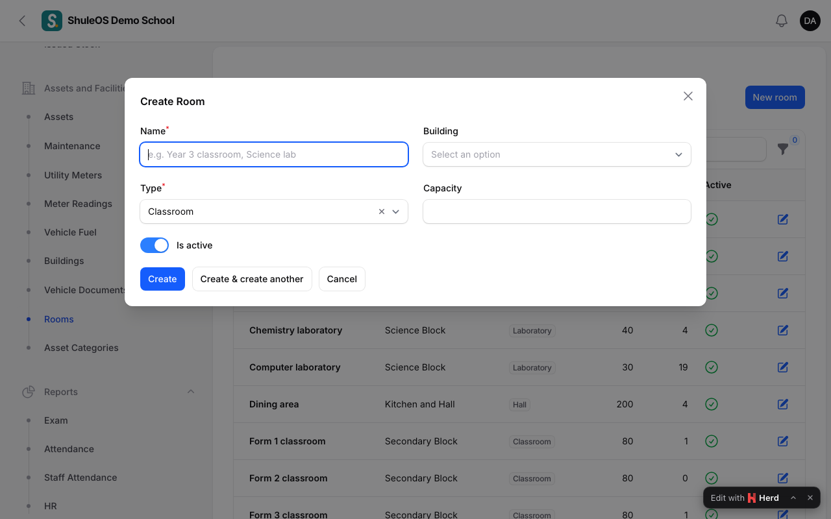Open the Type dropdown chevron

coord(396,211)
